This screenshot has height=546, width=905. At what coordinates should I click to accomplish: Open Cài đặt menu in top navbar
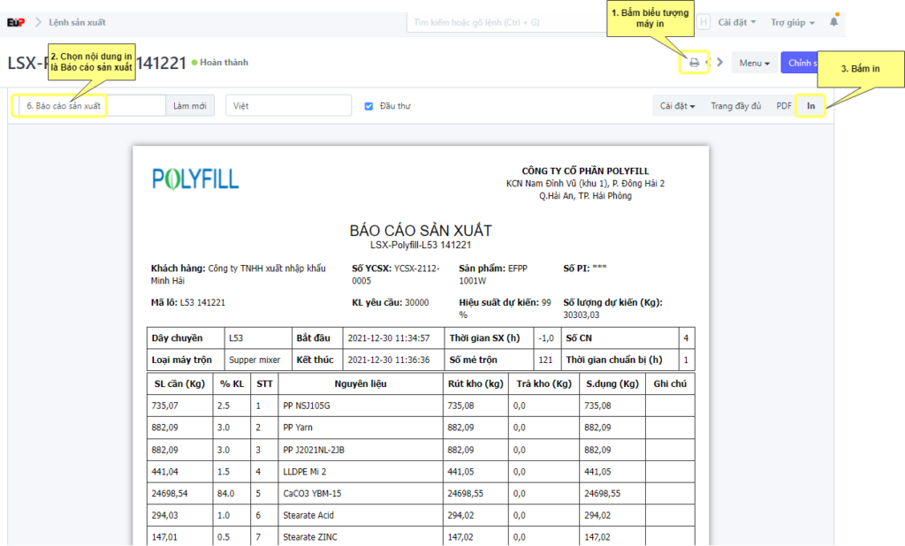click(x=737, y=22)
